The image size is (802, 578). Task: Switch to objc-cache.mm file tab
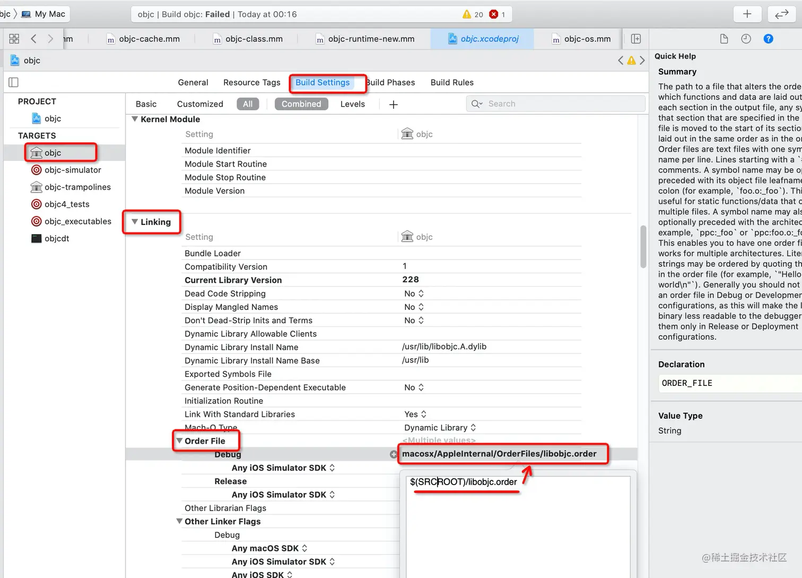pyautogui.click(x=143, y=39)
